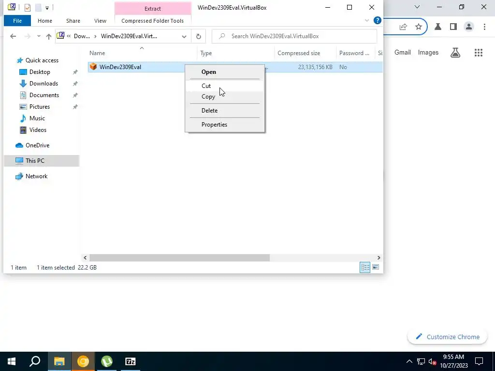Open the Windows Start menu
Screen dimensions: 495x371
pos(12,361)
